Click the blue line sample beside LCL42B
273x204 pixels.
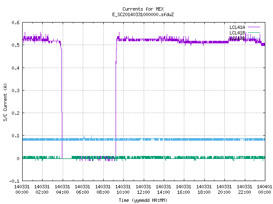pos(254,38)
